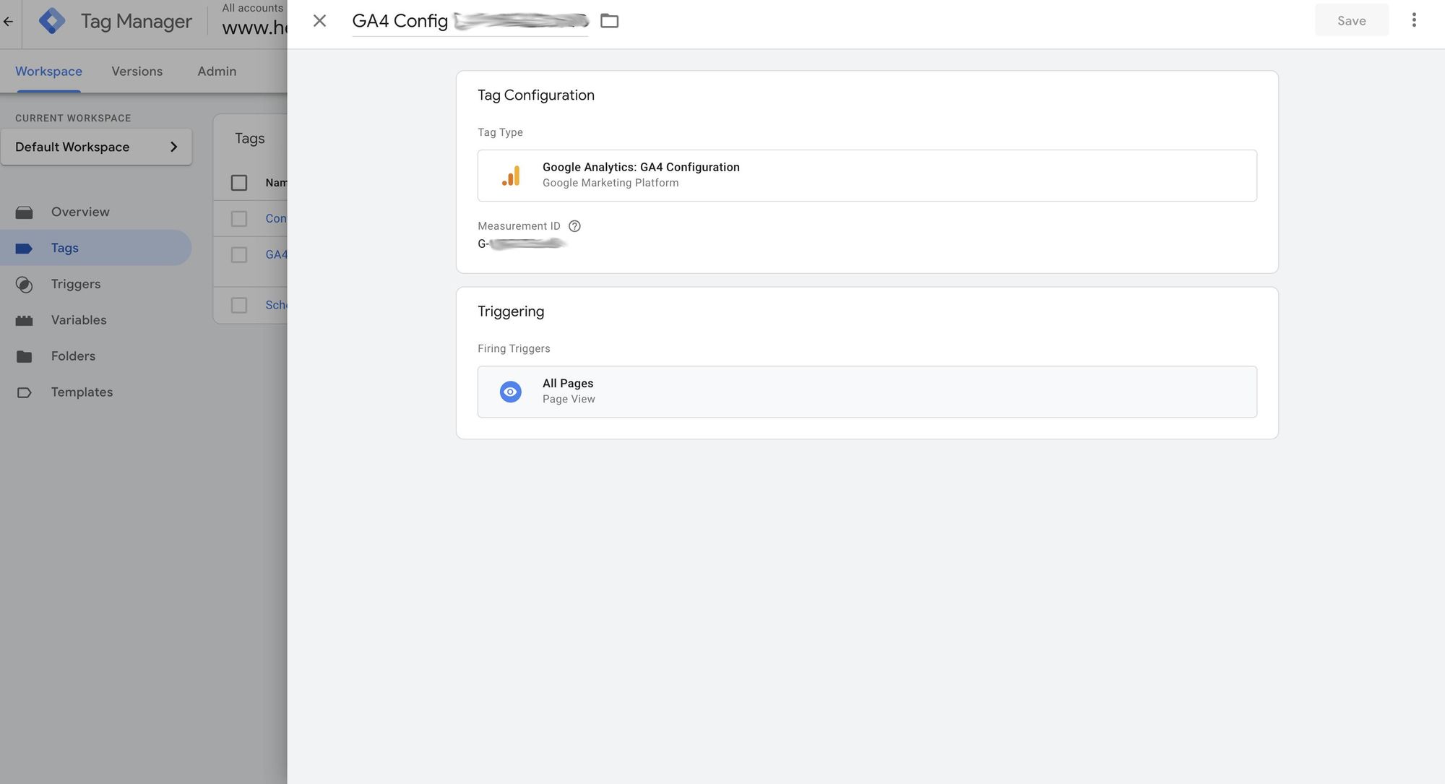Check the box for the Con... tag row

tap(239, 219)
